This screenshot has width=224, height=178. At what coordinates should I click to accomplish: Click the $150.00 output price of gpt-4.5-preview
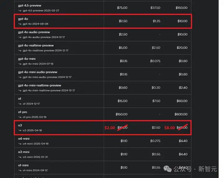tap(181, 8)
